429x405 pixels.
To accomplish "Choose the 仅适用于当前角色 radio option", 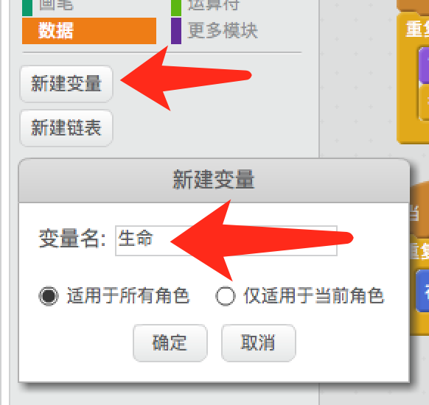I will tap(225, 296).
